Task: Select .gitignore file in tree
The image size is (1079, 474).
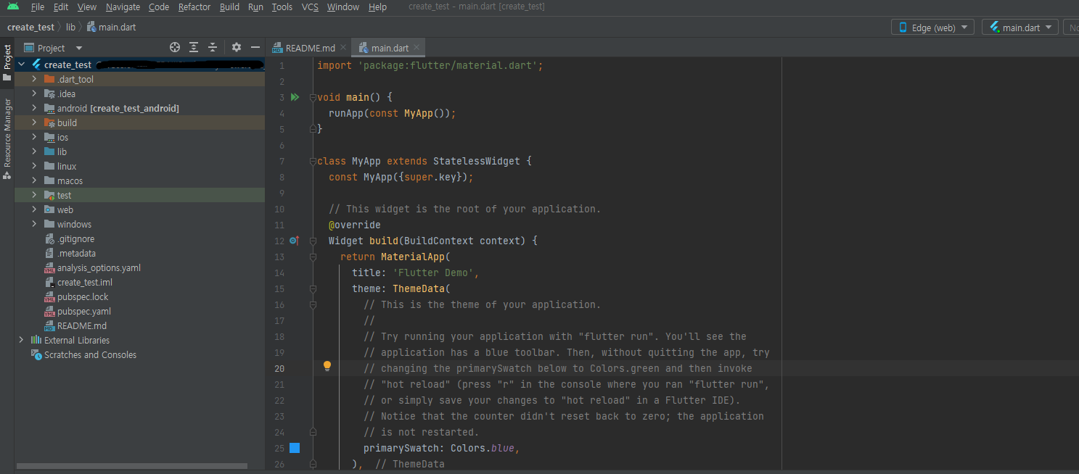Action: coord(75,238)
